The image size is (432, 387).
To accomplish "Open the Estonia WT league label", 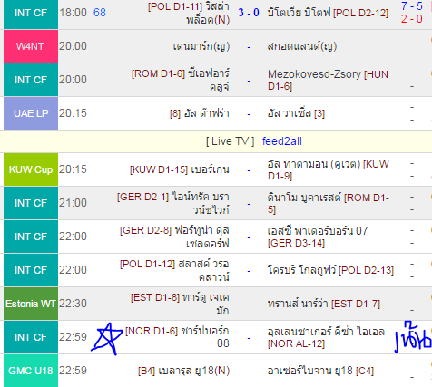I will click(31, 304).
